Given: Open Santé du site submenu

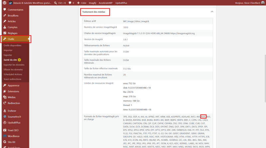Looking at the screenshot, I should click(x=10, y=60).
